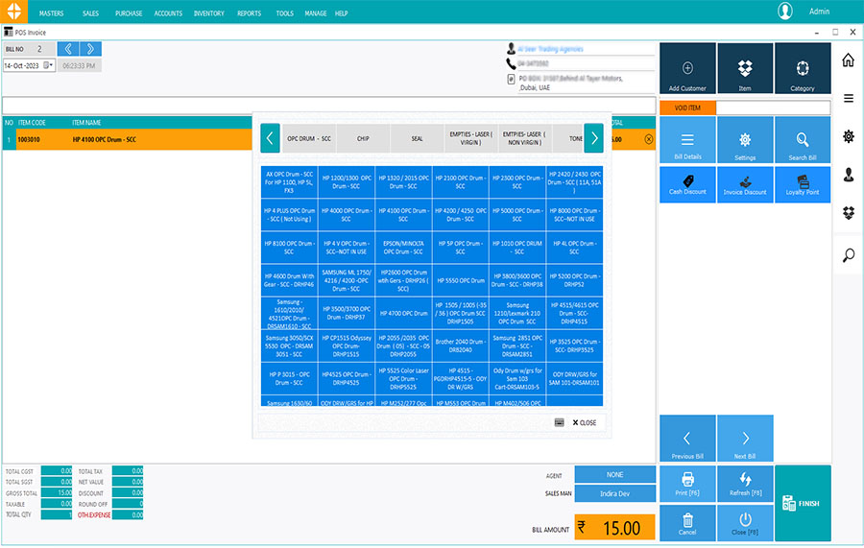The height and width of the screenshot is (548, 864).
Task: Close the item selection popup
Action: (x=584, y=422)
